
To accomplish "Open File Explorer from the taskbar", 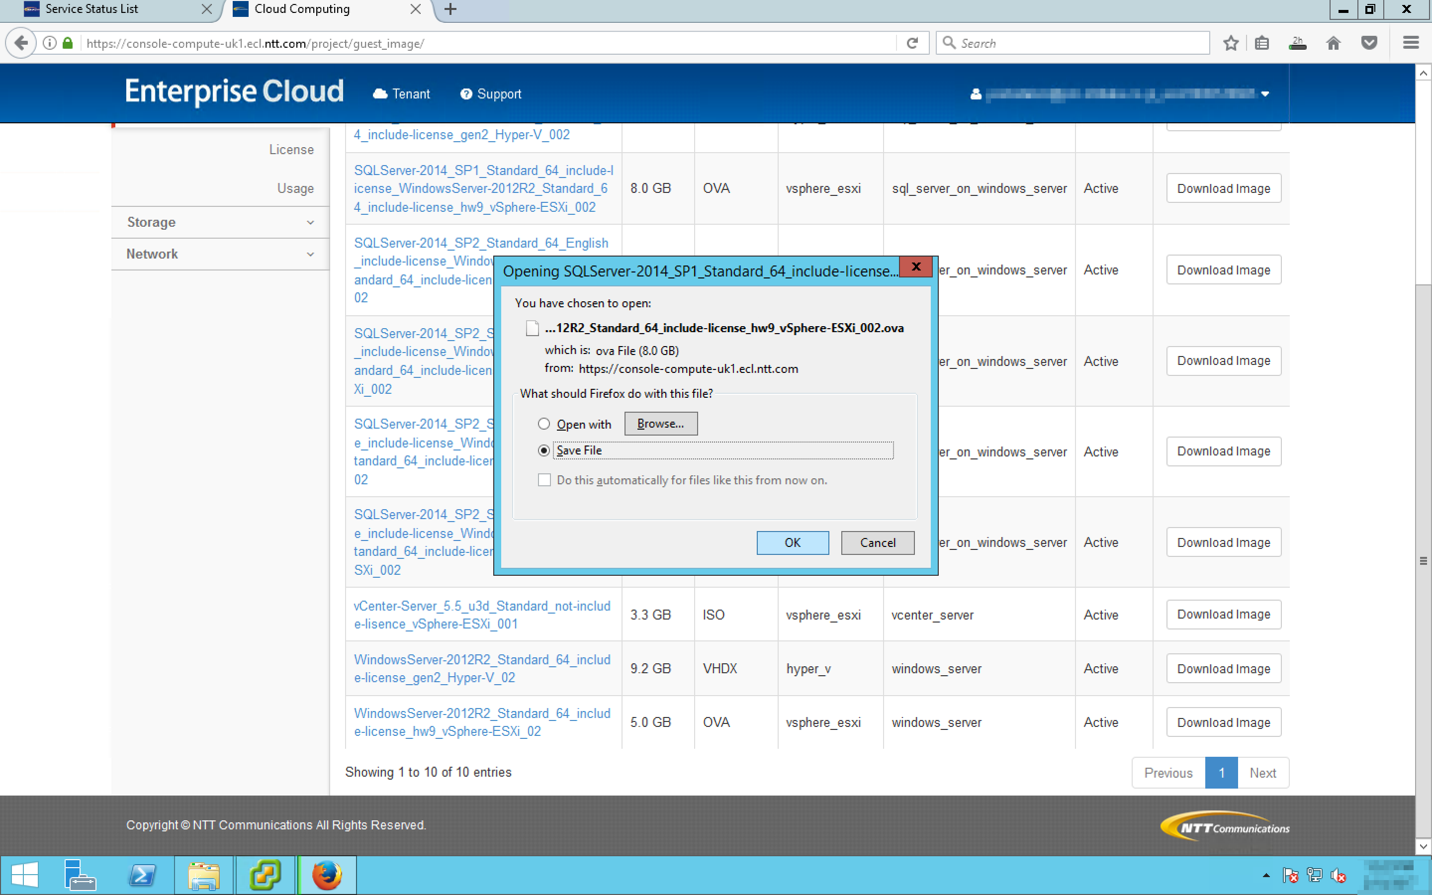I will click(x=203, y=875).
